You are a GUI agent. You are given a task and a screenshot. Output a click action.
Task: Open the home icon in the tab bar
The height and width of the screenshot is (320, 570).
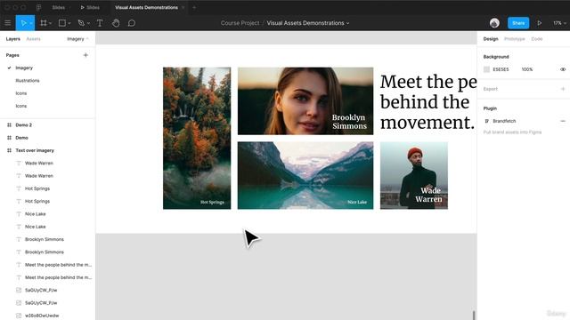coord(39,7)
